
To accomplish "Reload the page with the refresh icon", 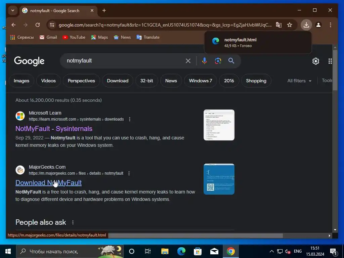I will [x=38, y=25].
